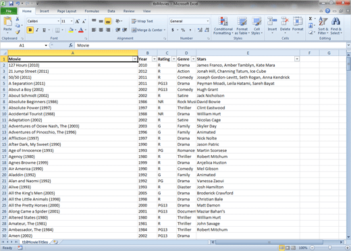Image resolution: width=351 pixels, height=251 pixels.
Task: Click the Insert Worksheet tab icon
Action: click(x=55, y=242)
